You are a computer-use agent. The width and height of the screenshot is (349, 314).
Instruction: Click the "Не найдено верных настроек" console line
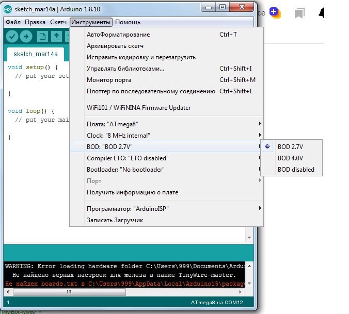click(124, 275)
